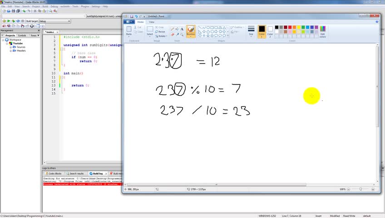Open the Settings menu in Code::Blocks
Viewport: 385px width, 218px height.
tap(96, 6)
